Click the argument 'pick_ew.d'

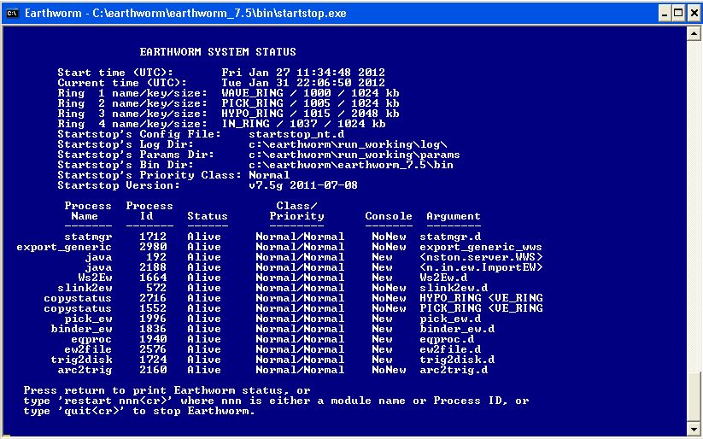click(450, 319)
